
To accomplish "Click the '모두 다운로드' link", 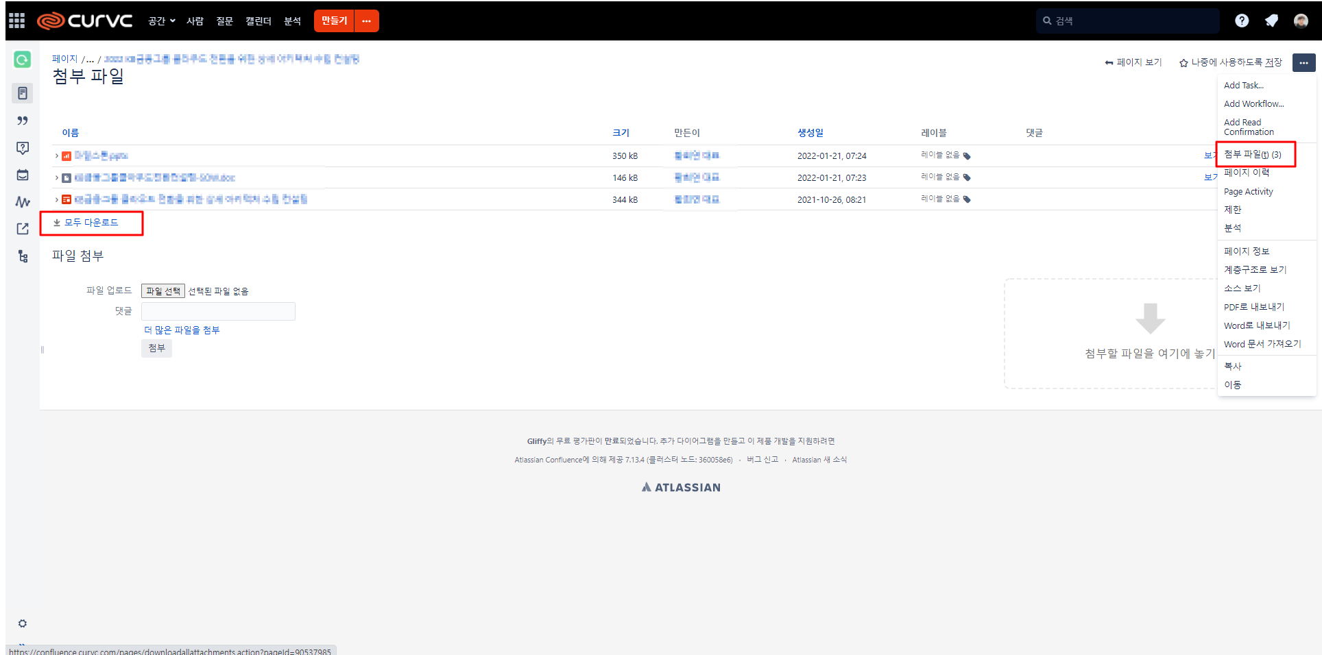I will point(91,223).
